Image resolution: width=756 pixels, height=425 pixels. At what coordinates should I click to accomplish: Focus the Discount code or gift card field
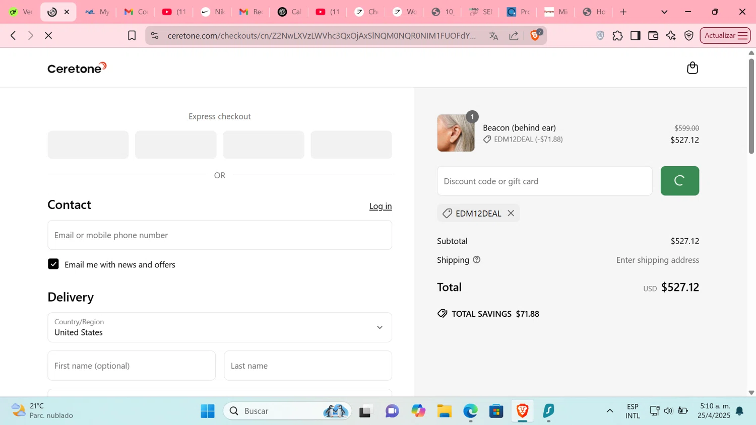coord(545,181)
